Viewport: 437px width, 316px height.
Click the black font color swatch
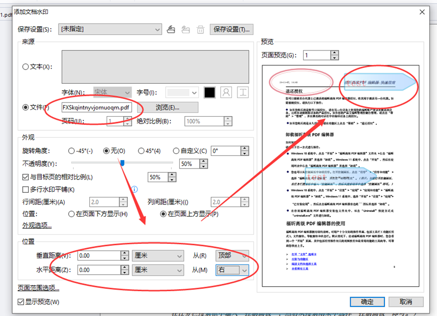coord(210,92)
